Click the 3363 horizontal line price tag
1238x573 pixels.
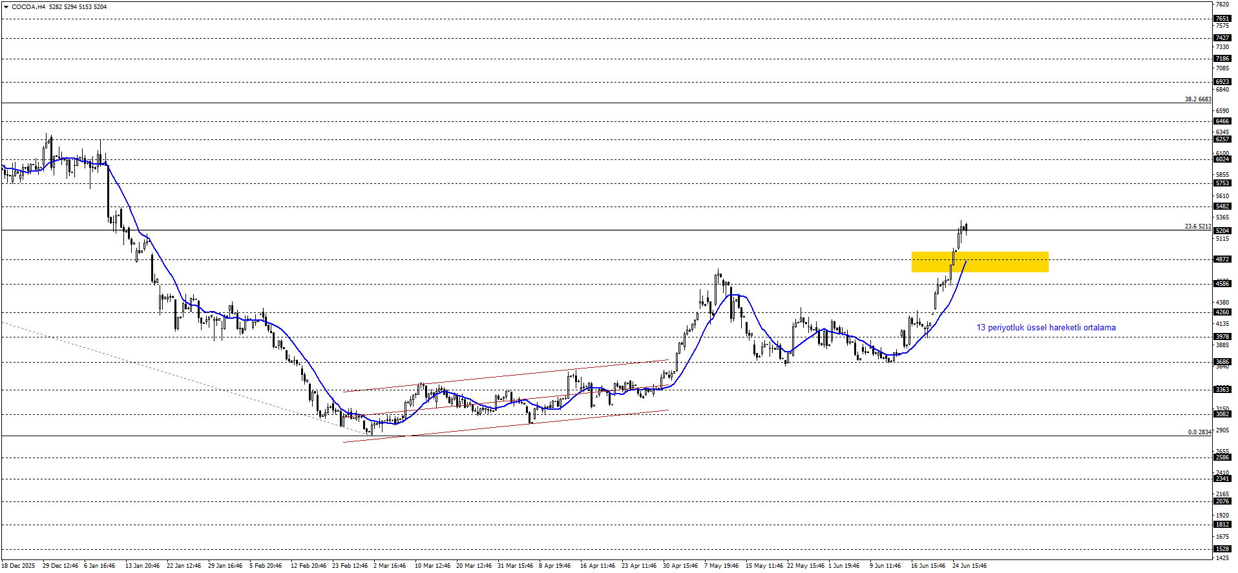tap(1222, 390)
